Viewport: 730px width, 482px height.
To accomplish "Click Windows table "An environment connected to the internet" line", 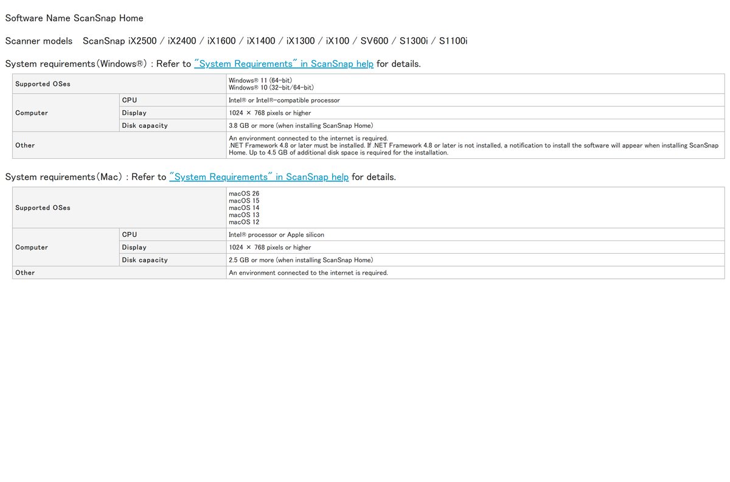I will click(x=308, y=138).
